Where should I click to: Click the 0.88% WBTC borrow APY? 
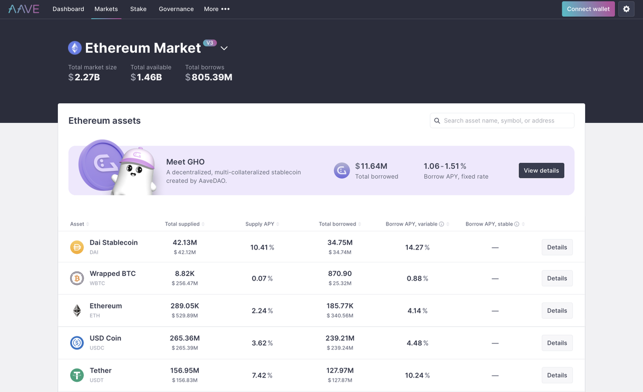(x=417, y=278)
